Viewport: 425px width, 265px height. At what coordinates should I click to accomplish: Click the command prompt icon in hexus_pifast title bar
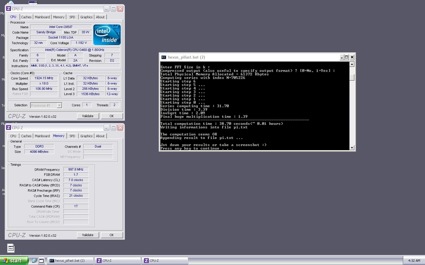point(164,57)
